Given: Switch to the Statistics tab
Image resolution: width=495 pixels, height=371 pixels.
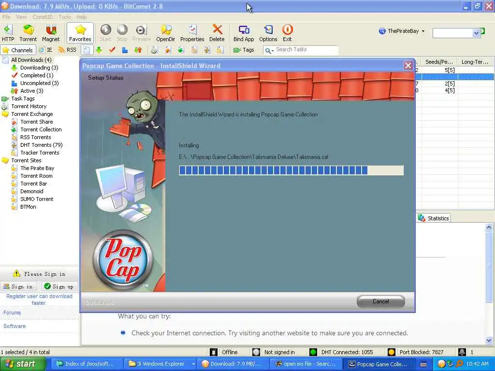Looking at the screenshot, I should pos(434,218).
